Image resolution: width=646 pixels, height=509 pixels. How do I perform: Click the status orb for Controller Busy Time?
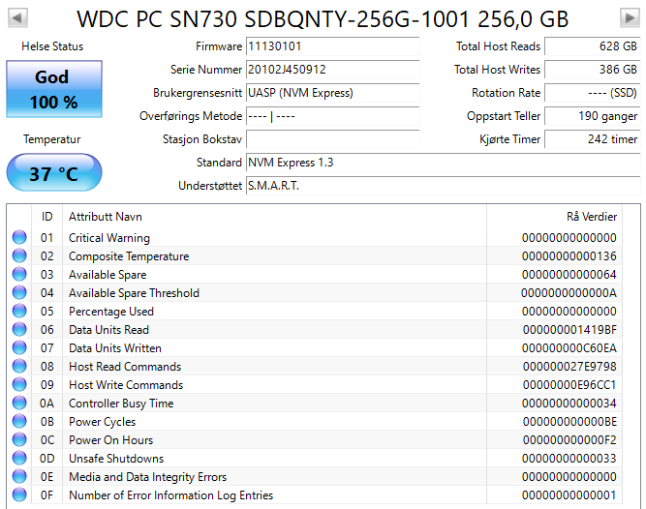(19, 403)
